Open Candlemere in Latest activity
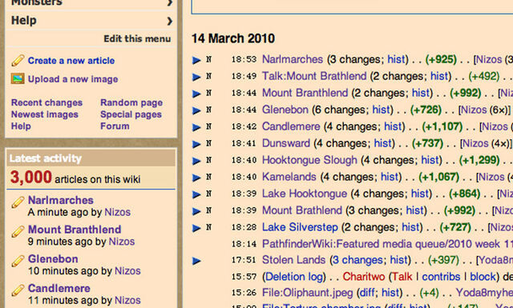Image resolution: width=513 pixels, height=308 pixels. click(59, 288)
